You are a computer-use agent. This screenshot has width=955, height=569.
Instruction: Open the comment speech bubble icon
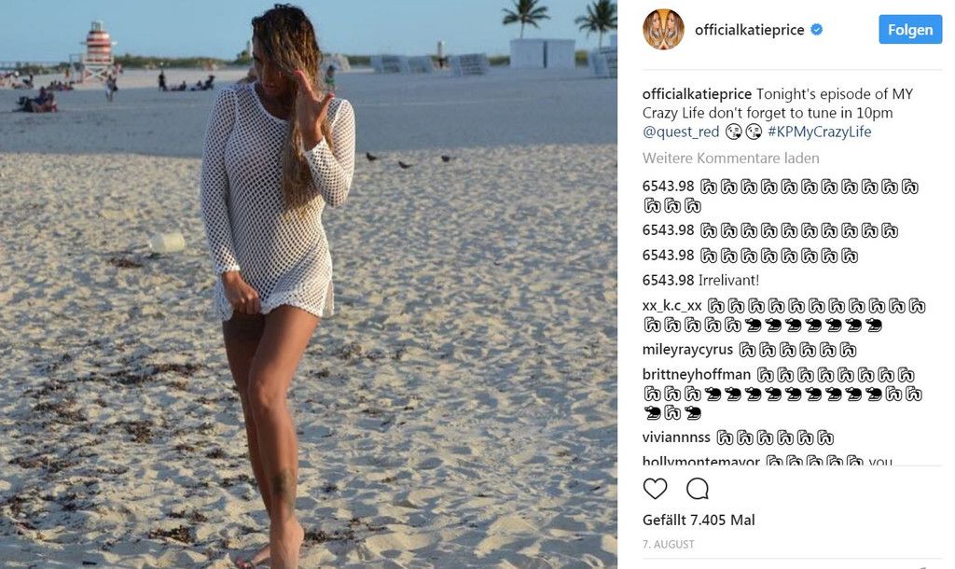(698, 489)
